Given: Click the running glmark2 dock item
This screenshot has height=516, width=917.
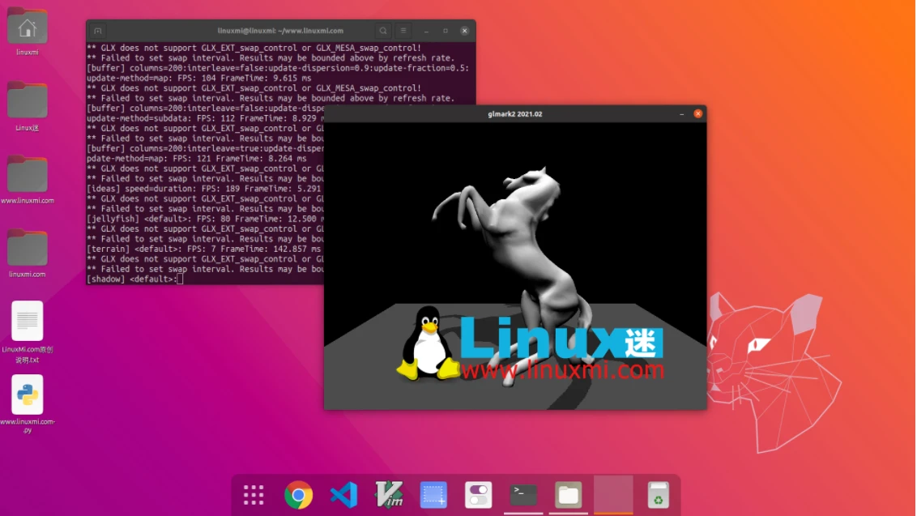Looking at the screenshot, I should [x=613, y=495].
